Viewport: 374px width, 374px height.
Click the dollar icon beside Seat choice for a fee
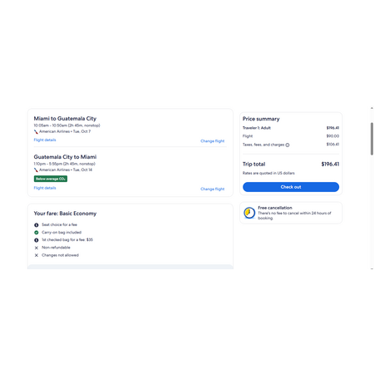tap(37, 225)
